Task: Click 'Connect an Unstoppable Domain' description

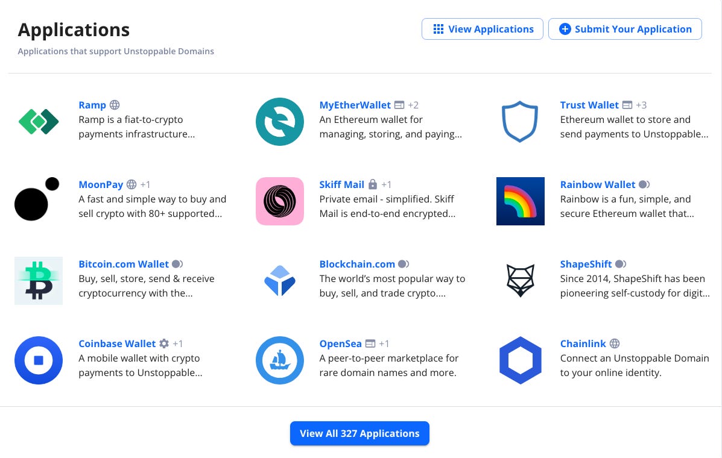Action: [635, 365]
